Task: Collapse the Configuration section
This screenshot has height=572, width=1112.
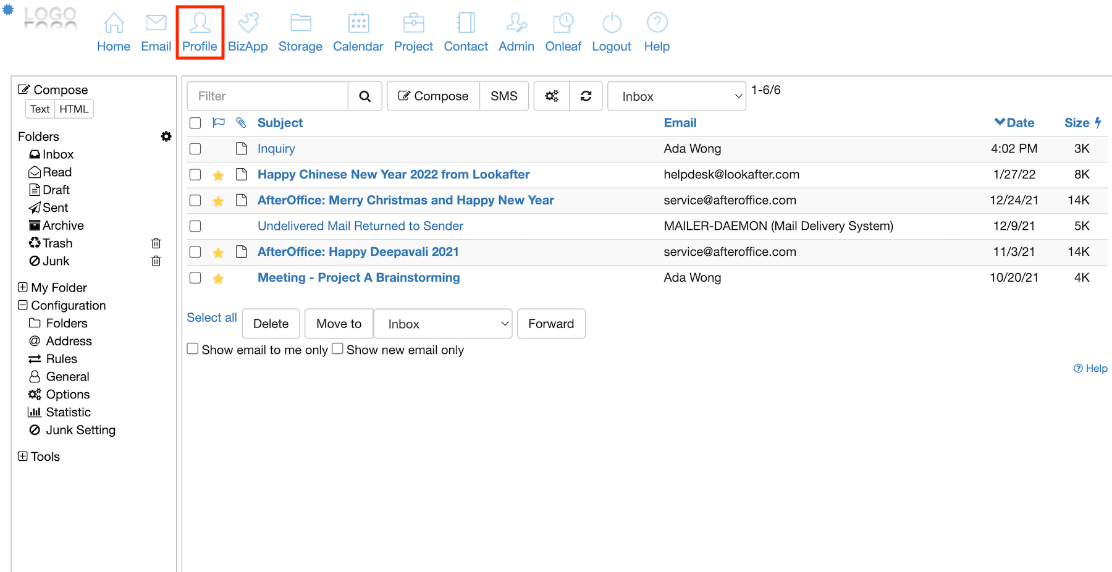Action: coord(23,305)
